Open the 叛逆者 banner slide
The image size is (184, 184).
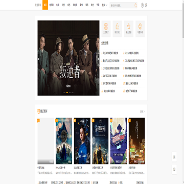pos(68,58)
